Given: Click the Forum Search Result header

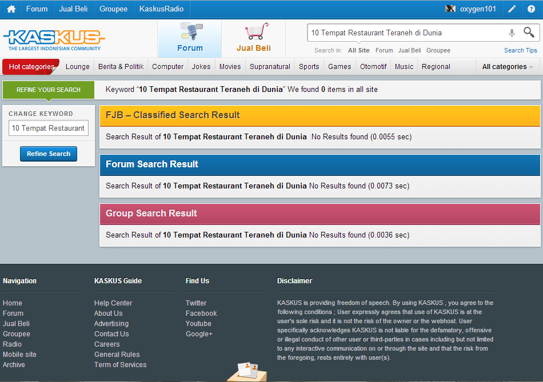Looking at the screenshot, I should click(320, 164).
